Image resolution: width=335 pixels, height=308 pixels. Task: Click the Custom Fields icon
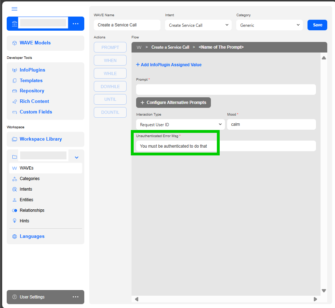(x=14, y=112)
